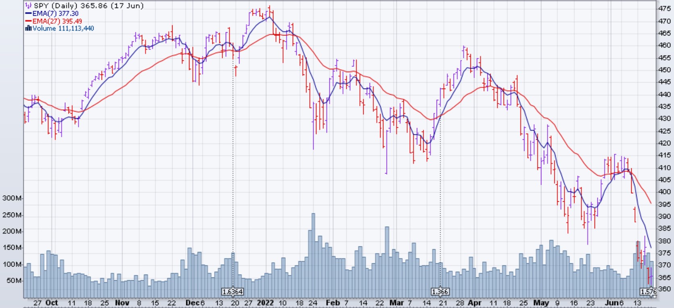This screenshot has width=674, height=308.
Task: Select the 1.6364 dividend marker
Action: click(233, 291)
